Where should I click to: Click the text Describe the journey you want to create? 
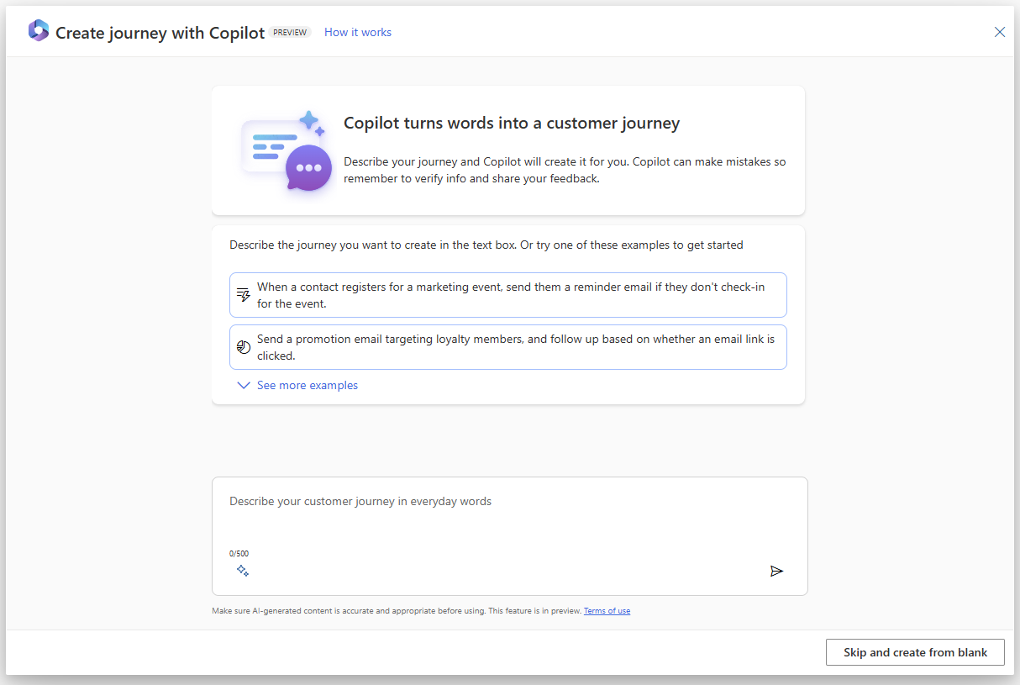(486, 245)
